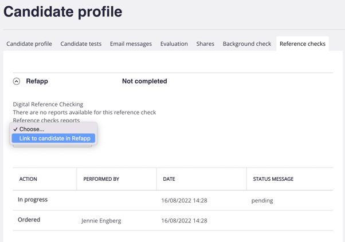Click the 'Jennie Engberg' cell
The width and height of the screenshot is (345, 242).
[x=101, y=220]
